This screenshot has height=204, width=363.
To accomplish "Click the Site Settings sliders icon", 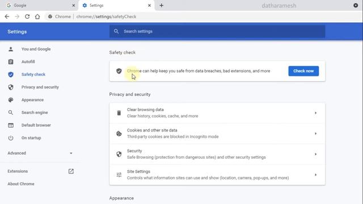I will [x=119, y=175].
